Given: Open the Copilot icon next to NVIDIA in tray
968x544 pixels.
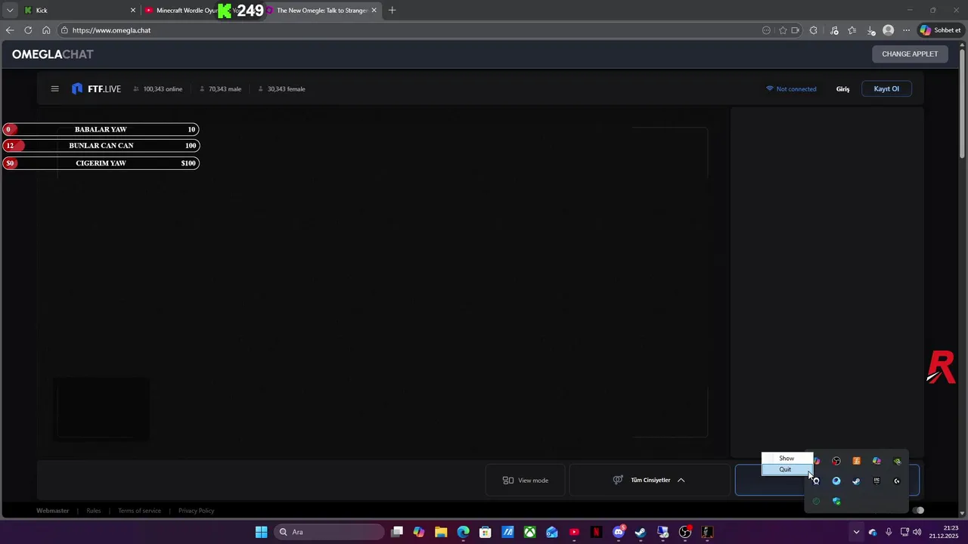Looking at the screenshot, I should 876,461.
